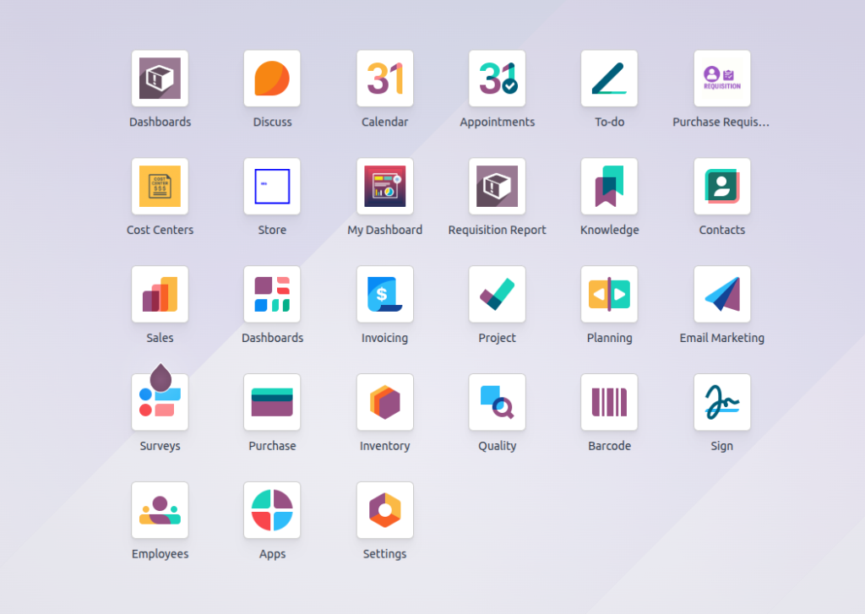Viewport: 865px width, 614px height.
Task: Open the Project app
Action: 497,295
